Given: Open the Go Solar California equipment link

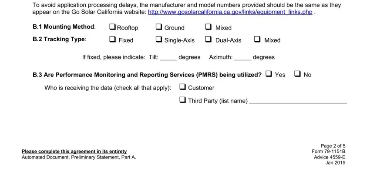Looking at the screenshot, I should pos(230,12).
